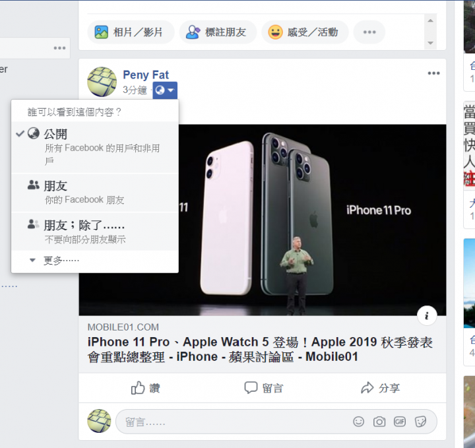Open the post options menu beside Peny Fat
Image resolution: width=475 pixels, height=448 pixels.
click(x=433, y=73)
